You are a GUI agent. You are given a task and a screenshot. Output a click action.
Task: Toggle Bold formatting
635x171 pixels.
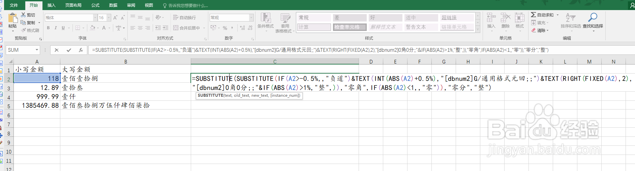tap(48, 28)
